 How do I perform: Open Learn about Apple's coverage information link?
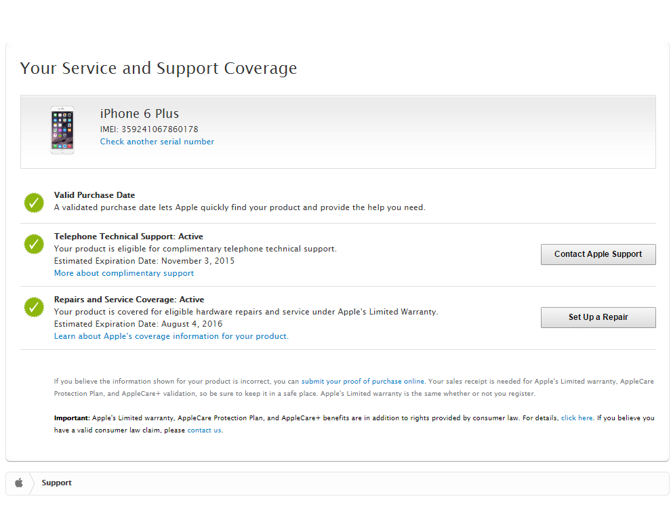tap(171, 336)
